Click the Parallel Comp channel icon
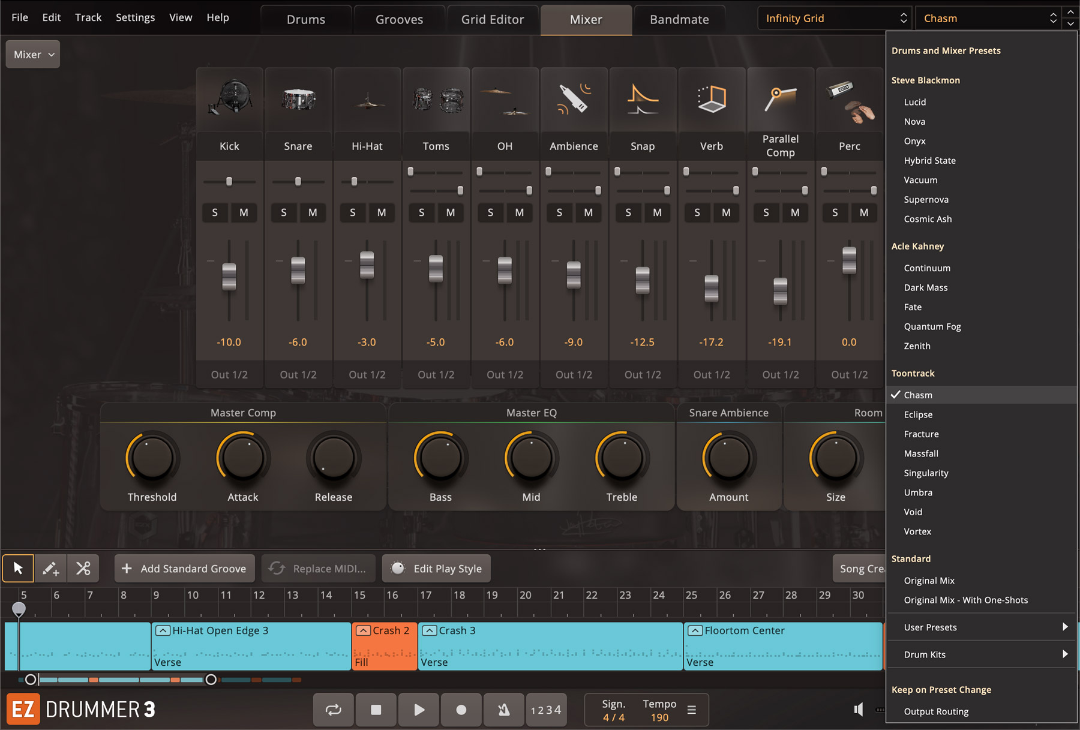This screenshot has height=730, width=1080. pyautogui.click(x=780, y=98)
